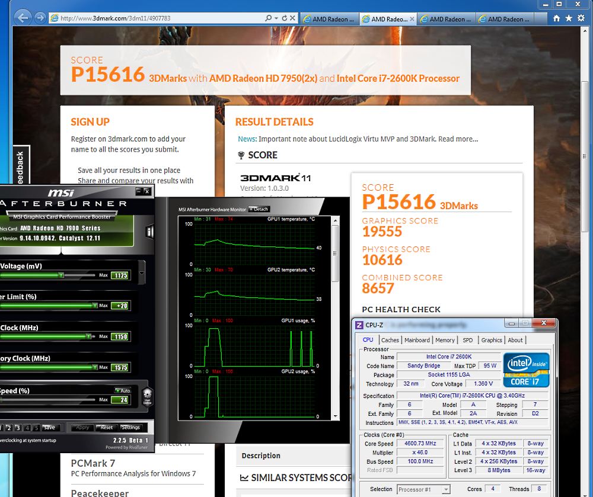Go forward in Internet Explorer
The image size is (593, 497).
click(40, 18)
